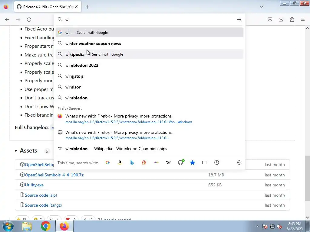Viewport: 310px width, 232px height.
Task: Open search settings gear icon
Action: click(x=239, y=163)
